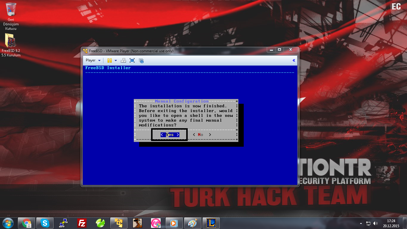
Task: Enter VMware full screen mode
Action: pyautogui.click(x=132, y=61)
